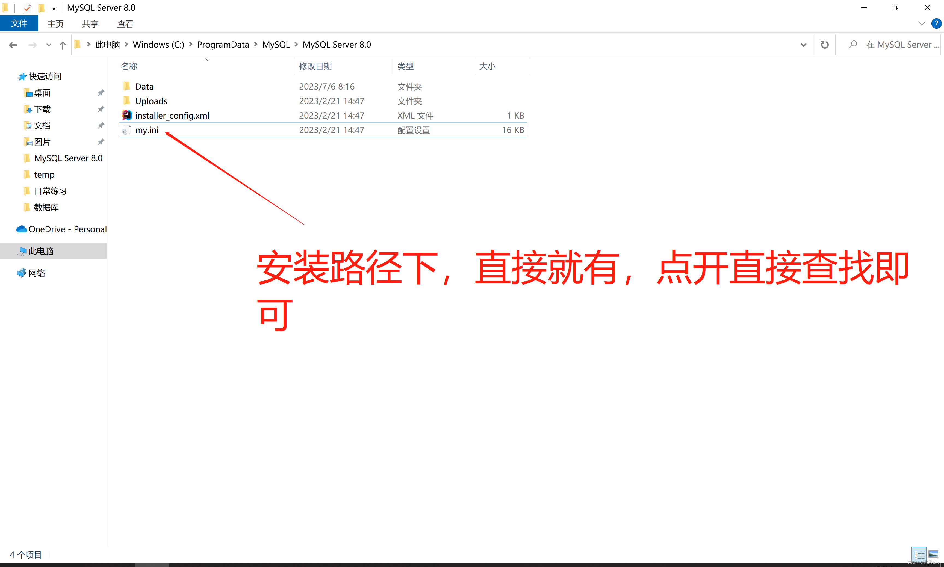
Task: Refresh the current folder view
Action: click(x=825, y=45)
